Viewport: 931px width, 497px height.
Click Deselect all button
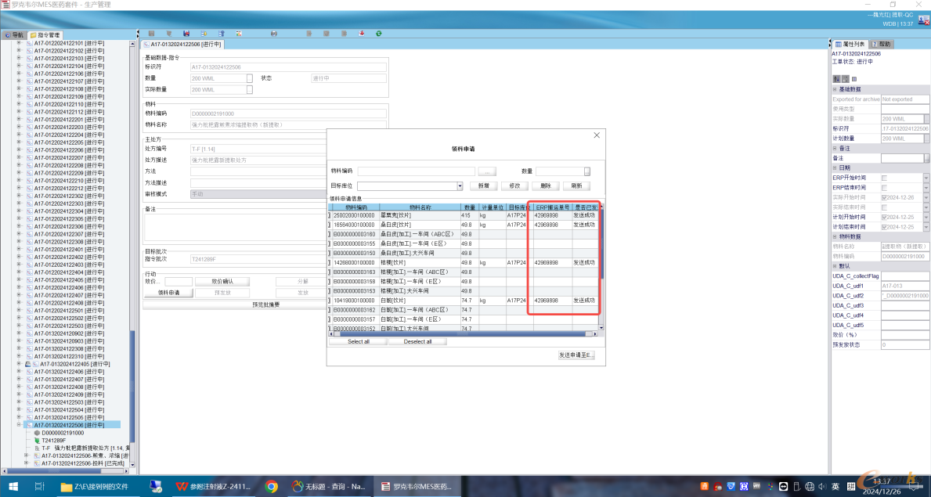tap(417, 341)
